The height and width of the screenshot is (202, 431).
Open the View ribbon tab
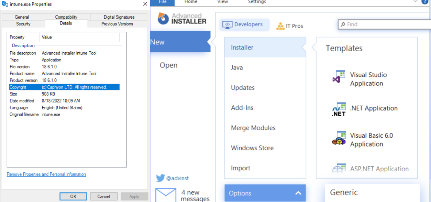tap(223, 2)
